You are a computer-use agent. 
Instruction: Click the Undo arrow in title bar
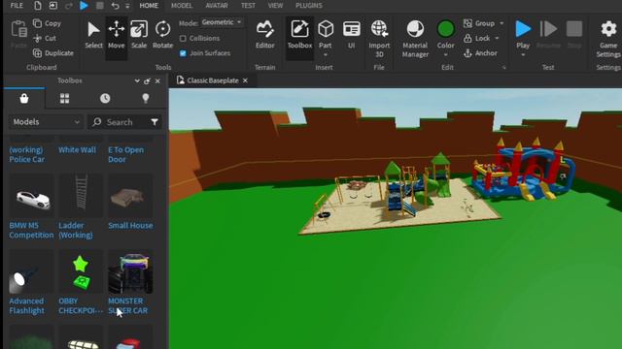coord(115,6)
